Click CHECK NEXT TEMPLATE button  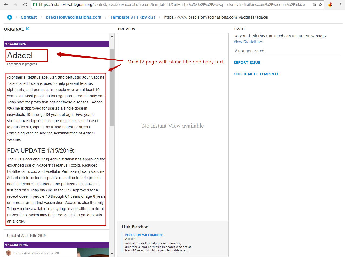(x=256, y=74)
